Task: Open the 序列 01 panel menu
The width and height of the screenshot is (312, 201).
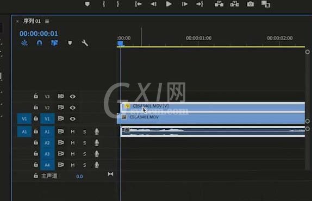Action: pyautogui.click(x=47, y=21)
